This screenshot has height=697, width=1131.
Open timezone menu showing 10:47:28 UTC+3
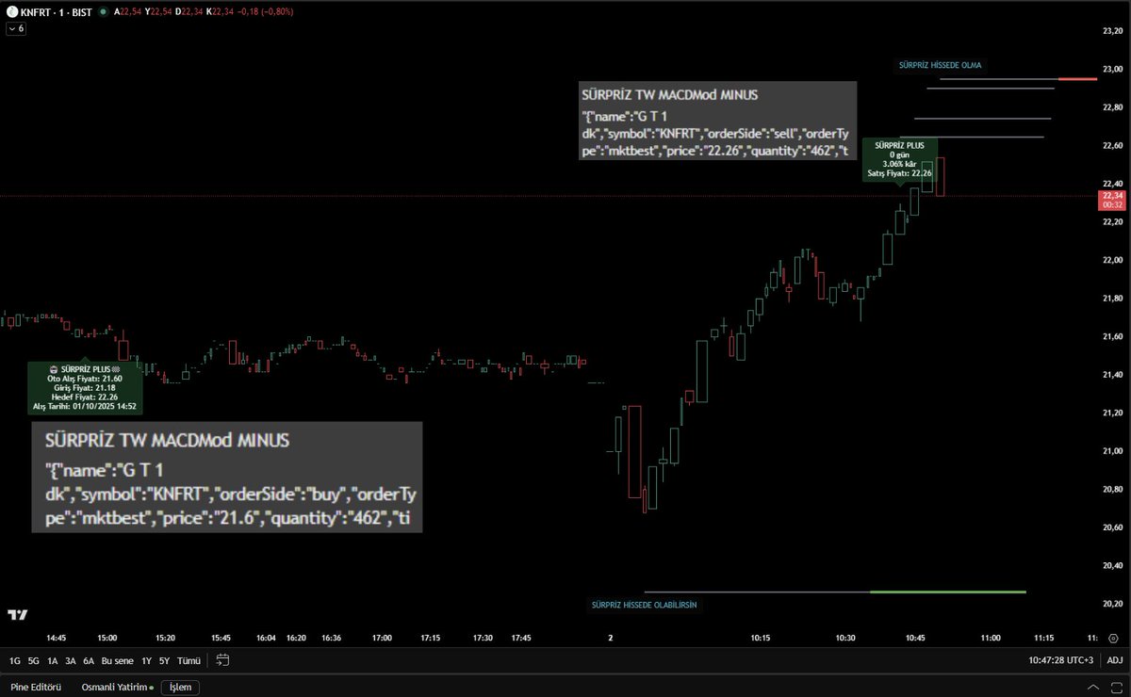pyautogui.click(x=1061, y=661)
